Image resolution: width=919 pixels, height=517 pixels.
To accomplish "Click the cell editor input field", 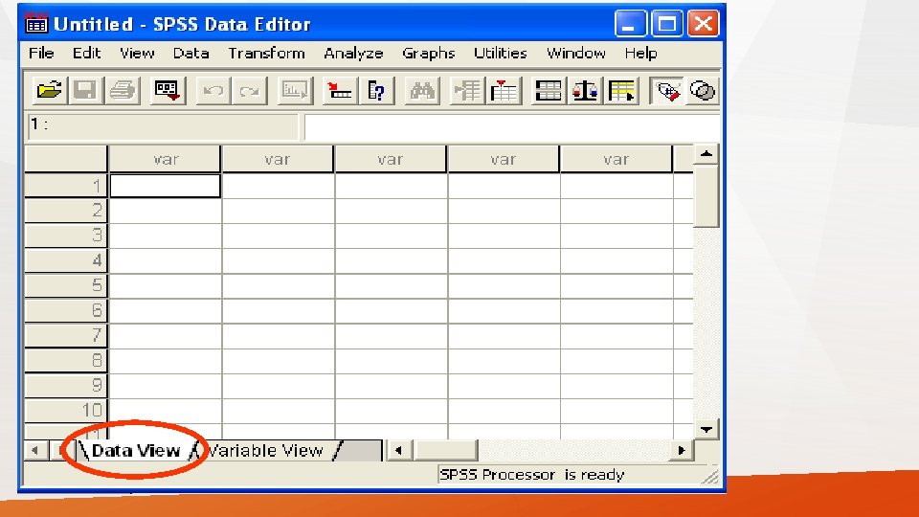I will 511,126.
